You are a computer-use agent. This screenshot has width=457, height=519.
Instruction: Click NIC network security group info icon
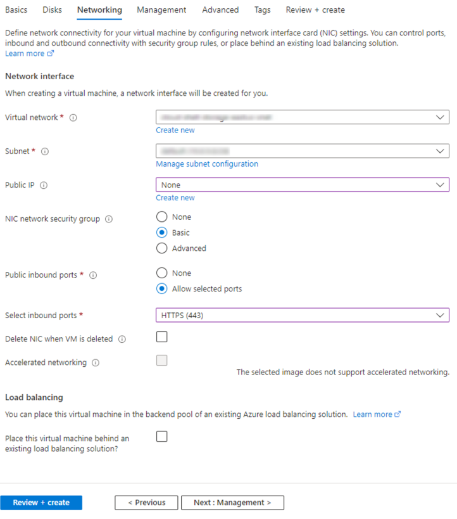point(109,219)
